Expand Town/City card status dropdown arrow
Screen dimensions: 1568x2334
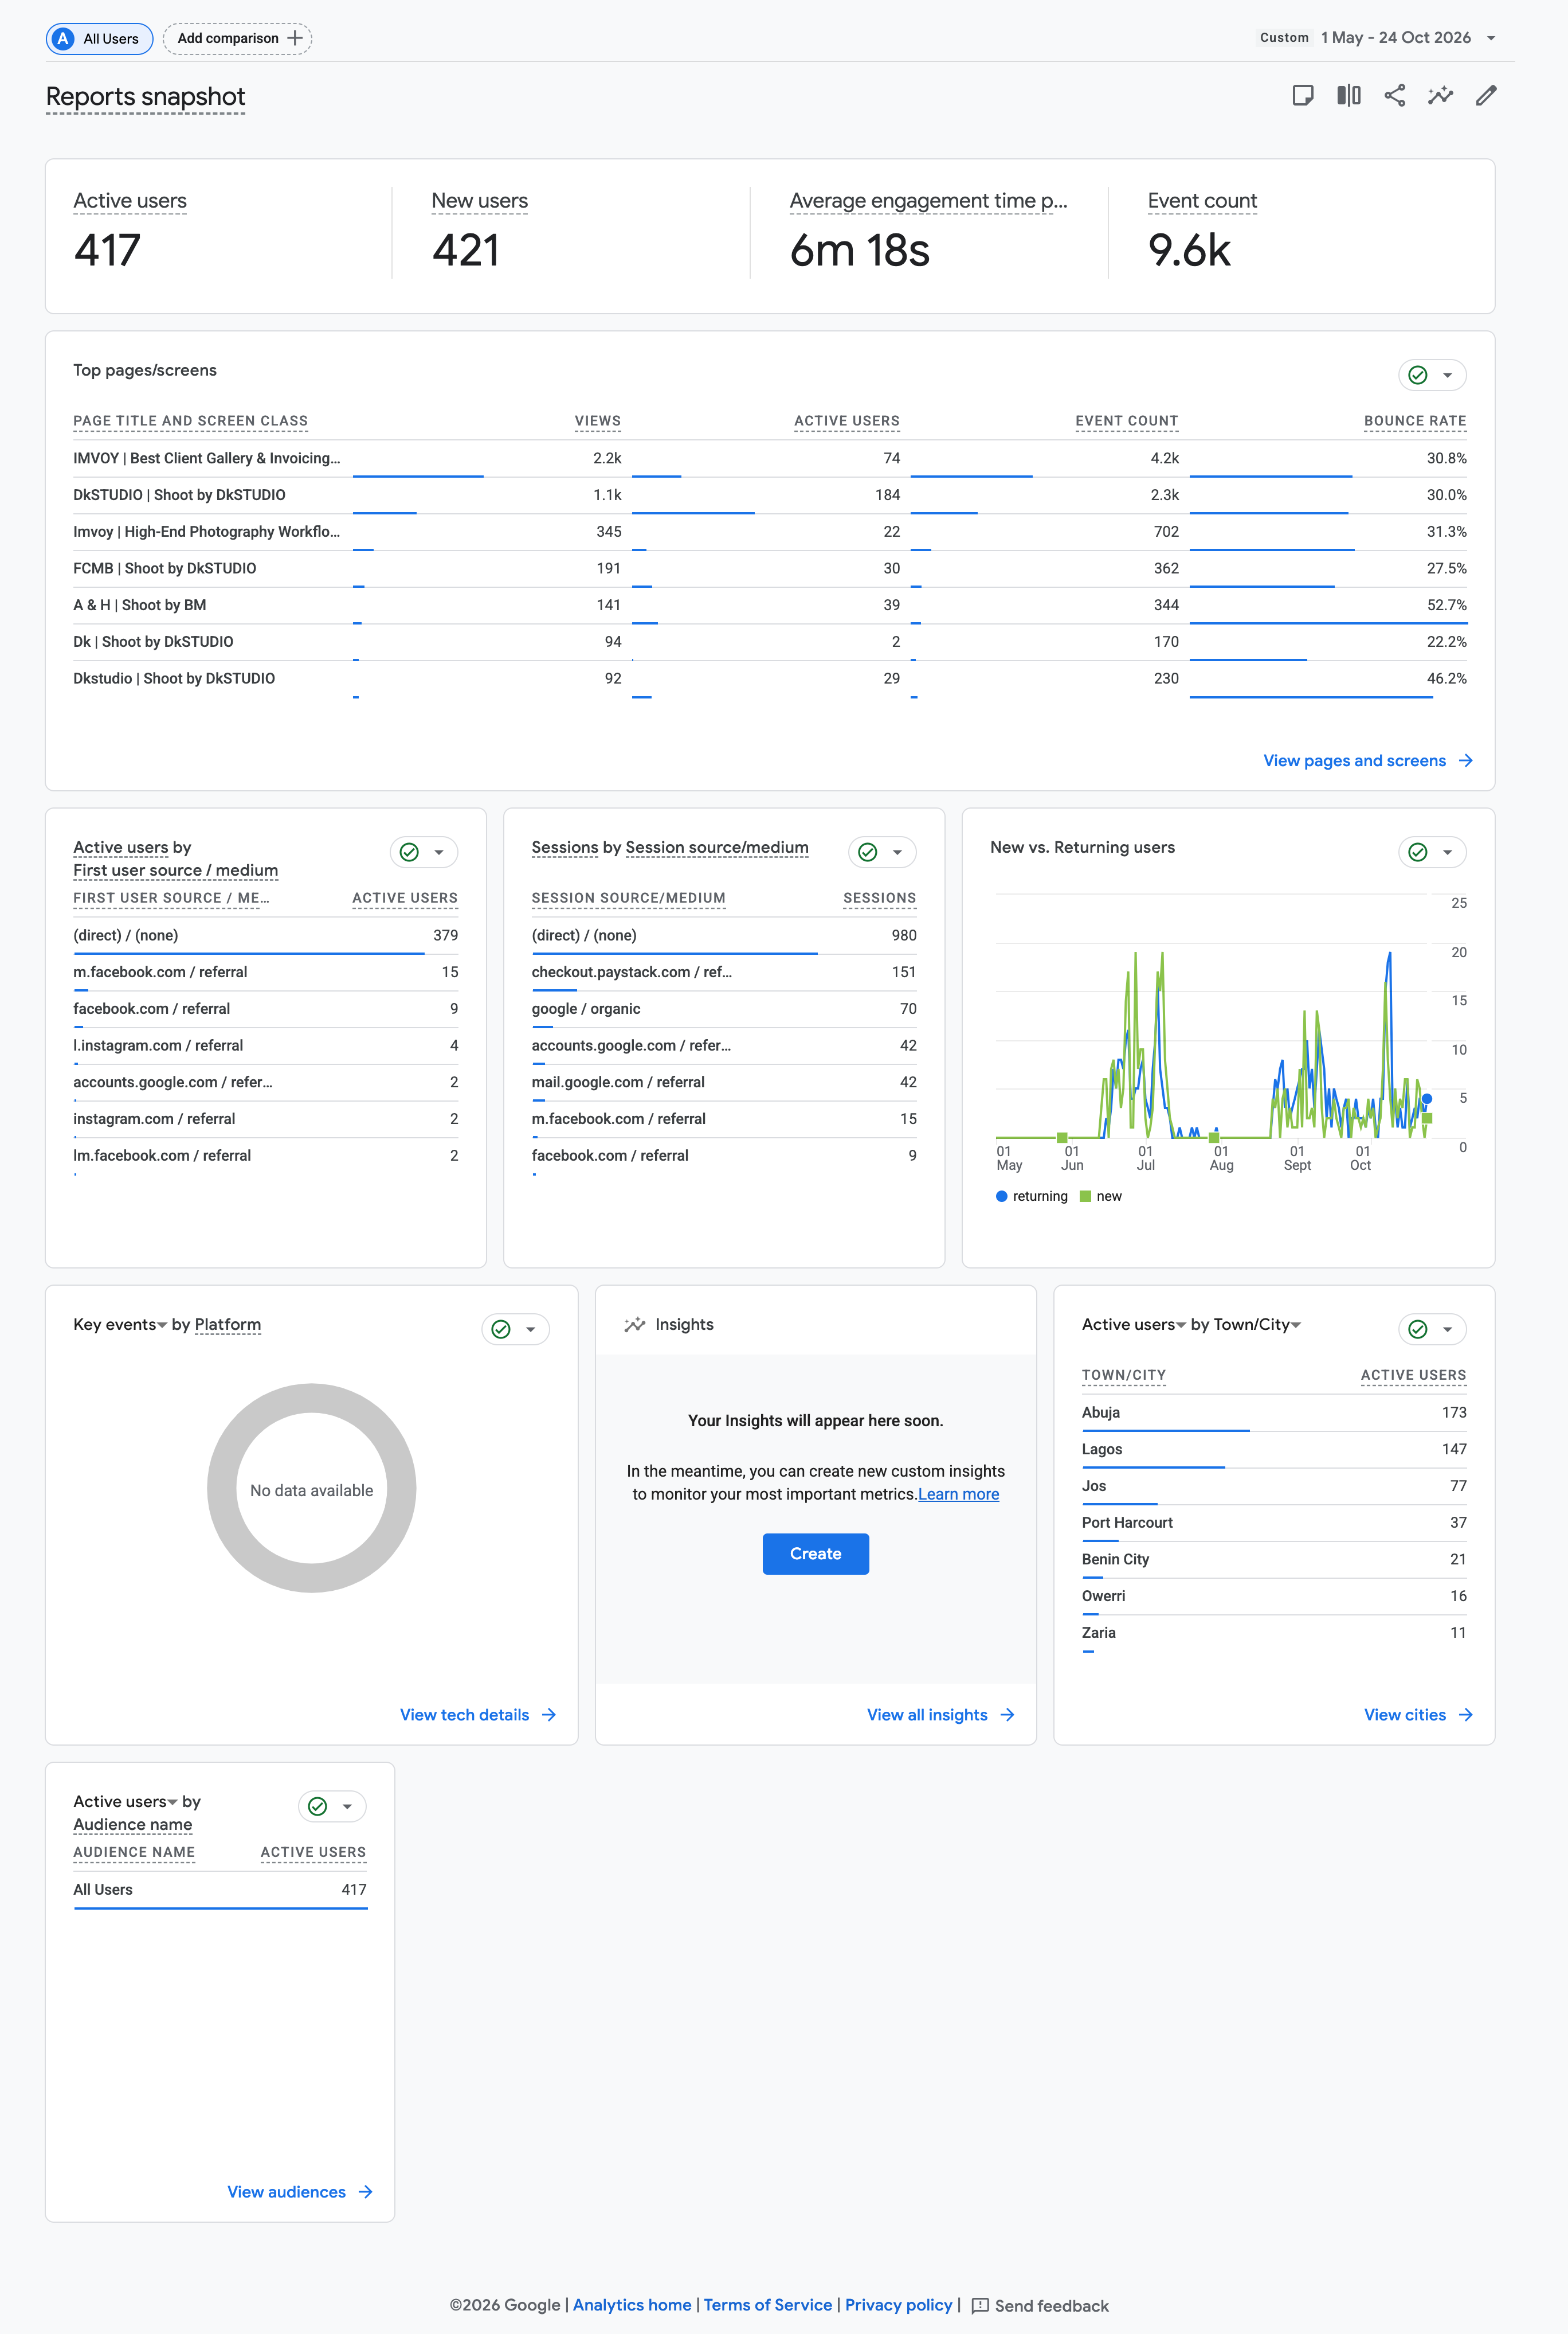pyautogui.click(x=1447, y=1329)
